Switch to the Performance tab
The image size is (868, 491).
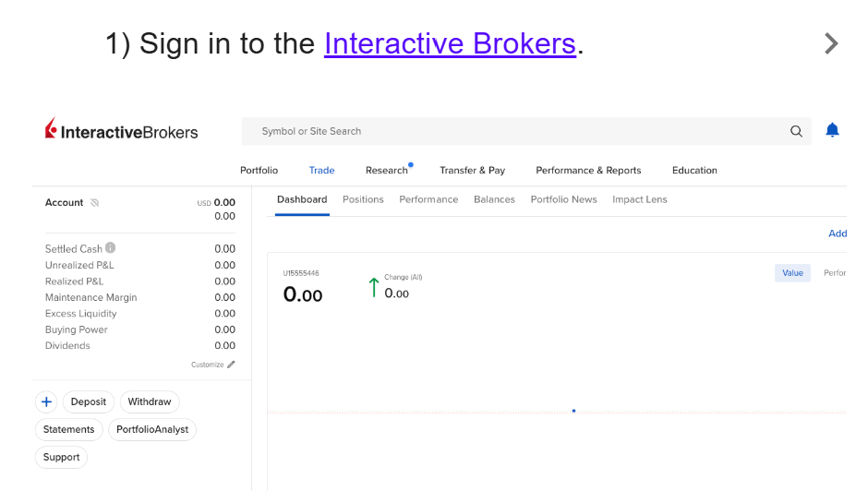click(x=428, y=200)
